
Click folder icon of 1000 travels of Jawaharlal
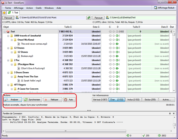pyautogui.click(x=12, y=36)
